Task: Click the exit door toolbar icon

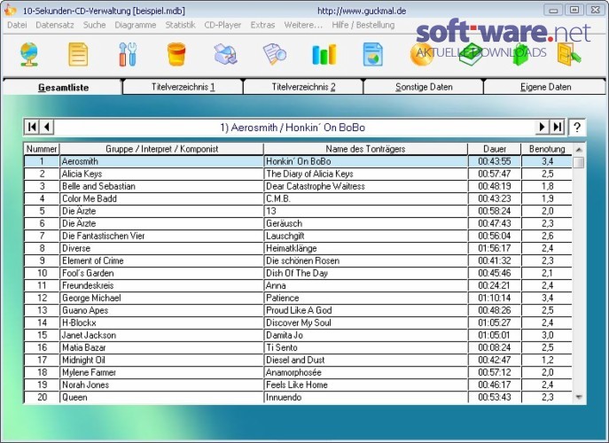Action: coord(569,54)
